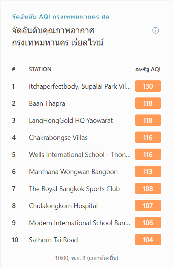Select Sathorn Tai Road station
Screen dimensions: 173x268
tap(53, 240)
